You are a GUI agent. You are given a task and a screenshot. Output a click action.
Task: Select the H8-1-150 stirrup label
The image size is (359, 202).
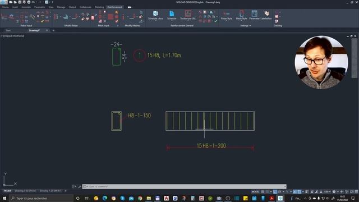[x=139, y=116]
